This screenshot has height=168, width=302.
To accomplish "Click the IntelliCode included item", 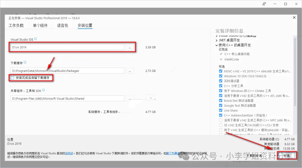I will click(x=232, y=59).
